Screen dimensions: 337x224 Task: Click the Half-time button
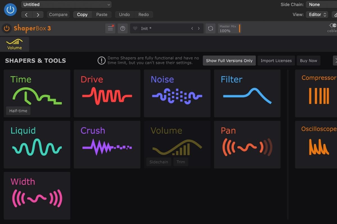[x=18, y=111]
